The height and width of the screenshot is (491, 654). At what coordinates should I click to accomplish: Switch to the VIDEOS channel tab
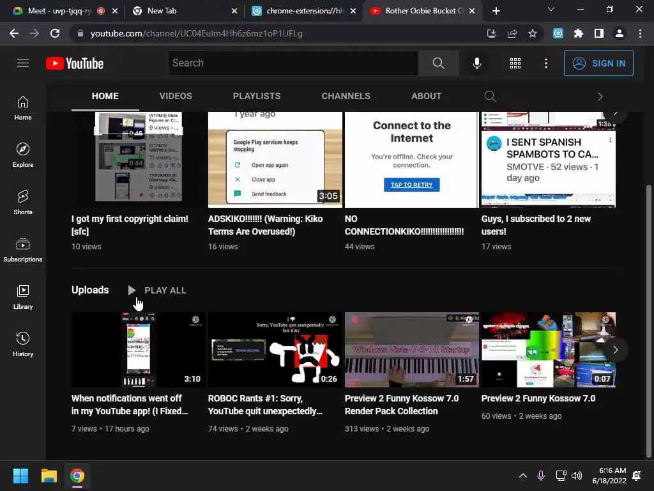(176, 96)
